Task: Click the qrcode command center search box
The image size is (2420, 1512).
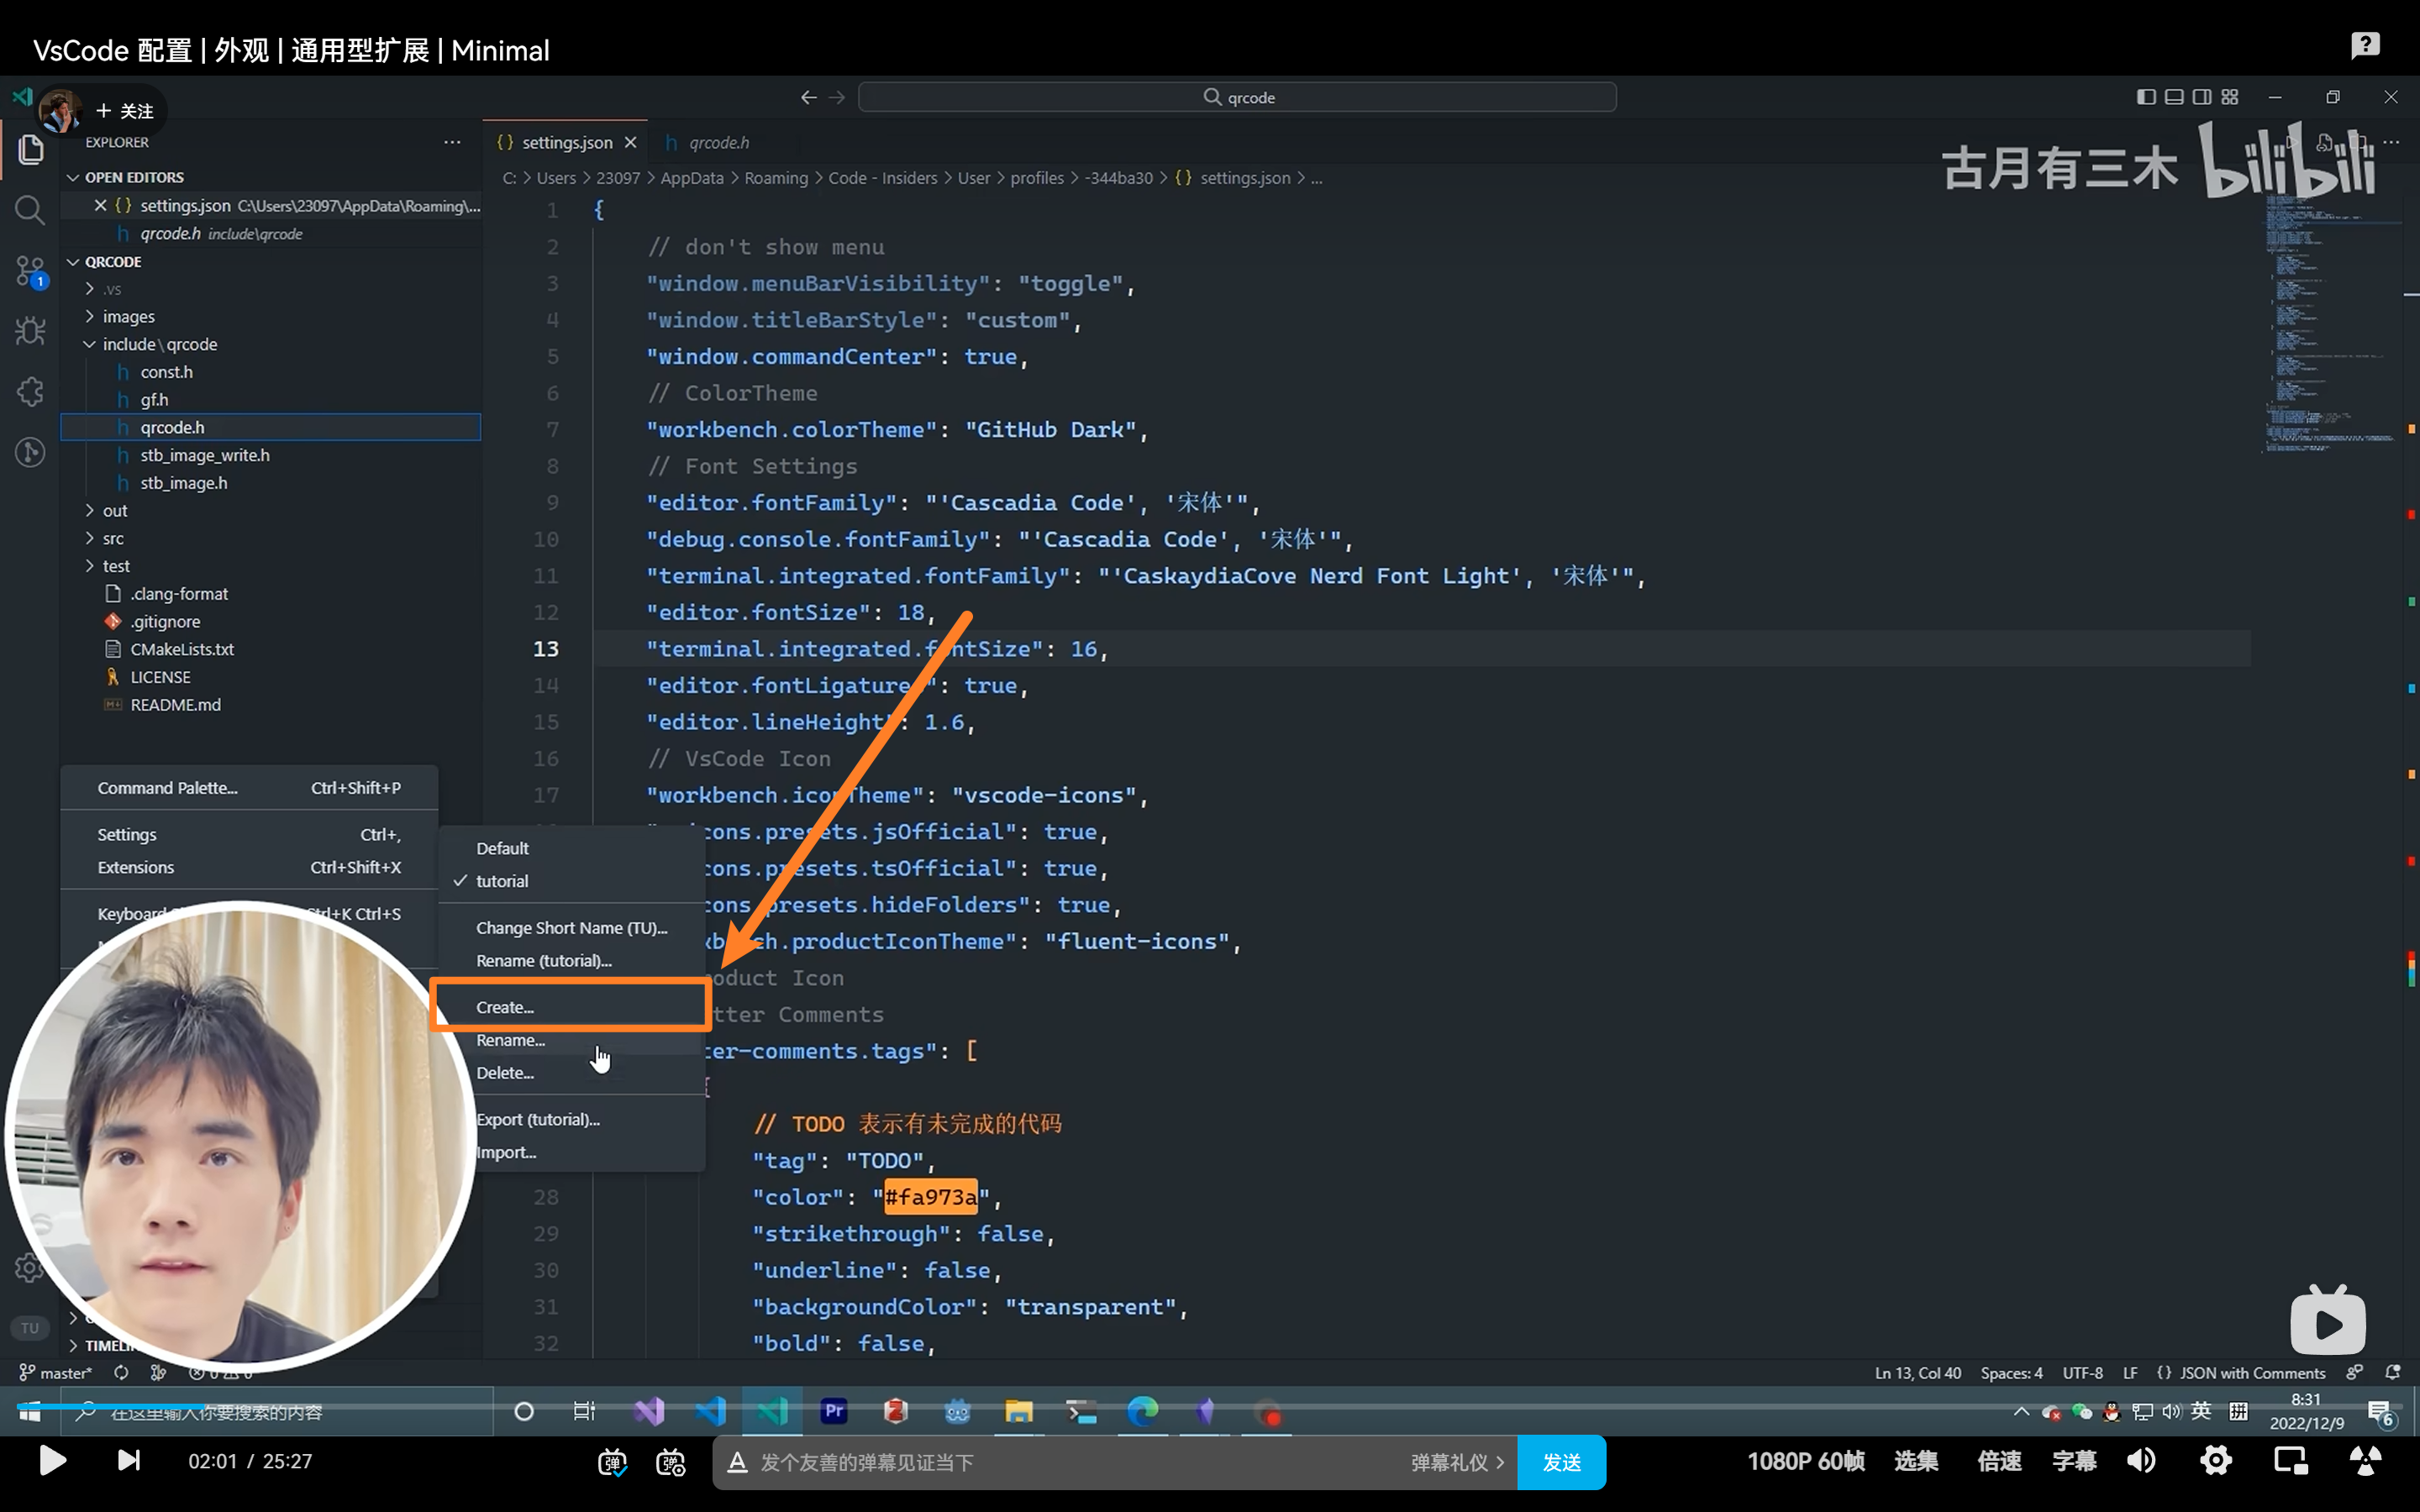Action: pos(1237,97)
